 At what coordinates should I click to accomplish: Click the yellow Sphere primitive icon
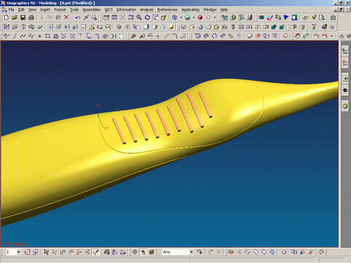pos(171,27)
